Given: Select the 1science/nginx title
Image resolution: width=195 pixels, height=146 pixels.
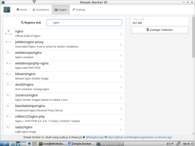Looking at the screenshot, I should [x=27, y=95].
